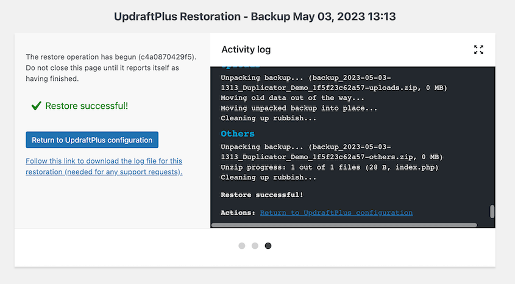Click the uploads.zip unpacking backup log line
515x284 pixels.
pos(334,83)
